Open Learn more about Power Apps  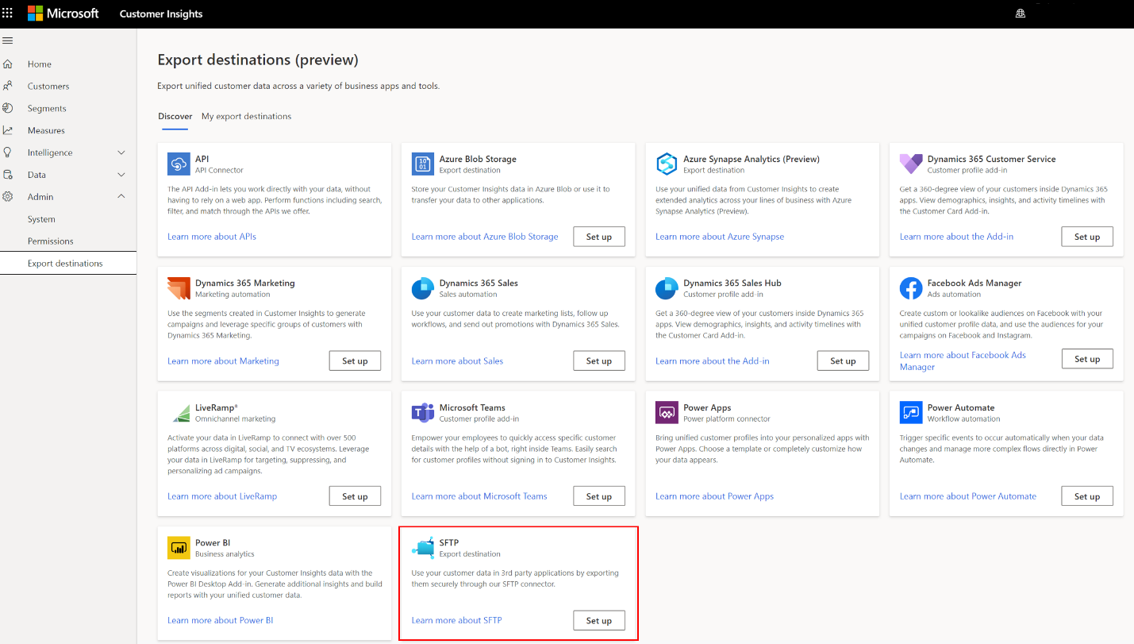tap(714, 496)
